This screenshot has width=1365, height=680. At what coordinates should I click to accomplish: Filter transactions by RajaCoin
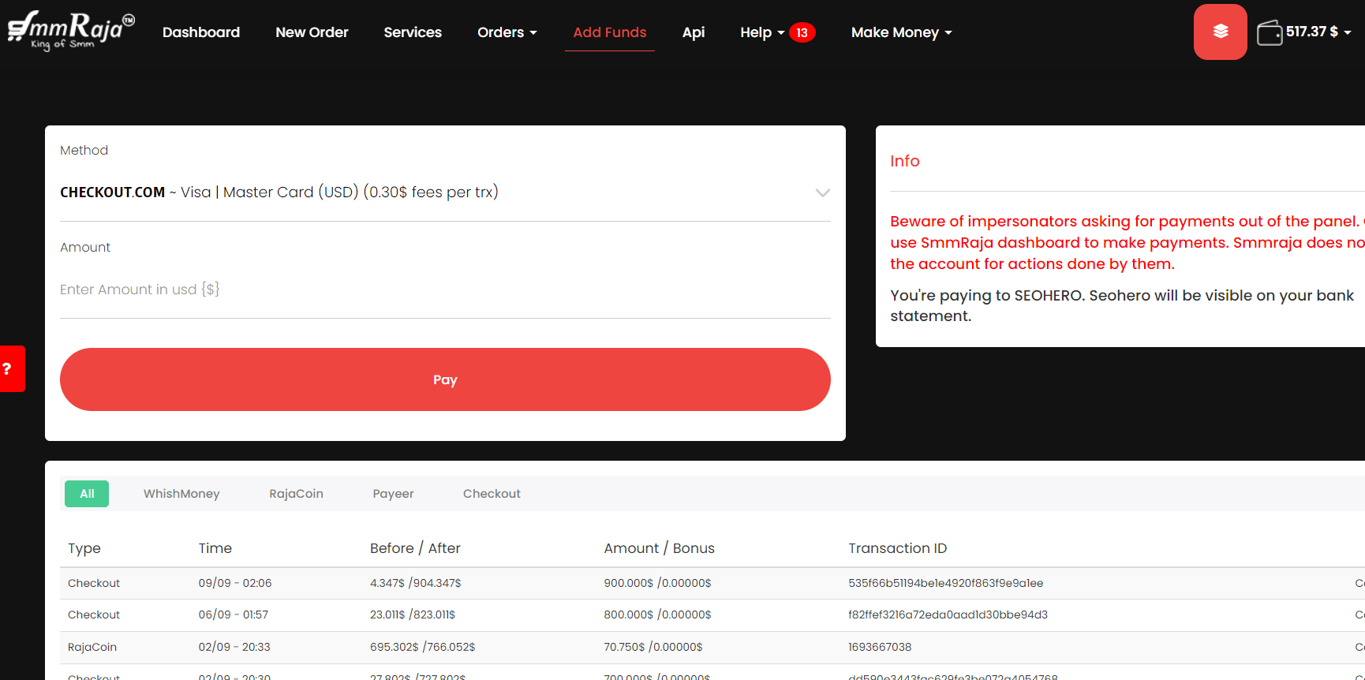296,494
